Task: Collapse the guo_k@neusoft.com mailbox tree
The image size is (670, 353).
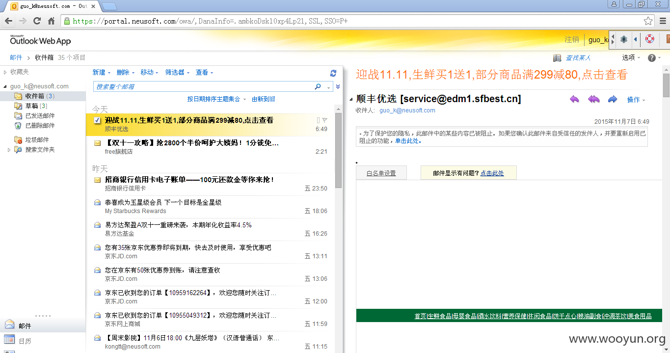Action: 5,86
